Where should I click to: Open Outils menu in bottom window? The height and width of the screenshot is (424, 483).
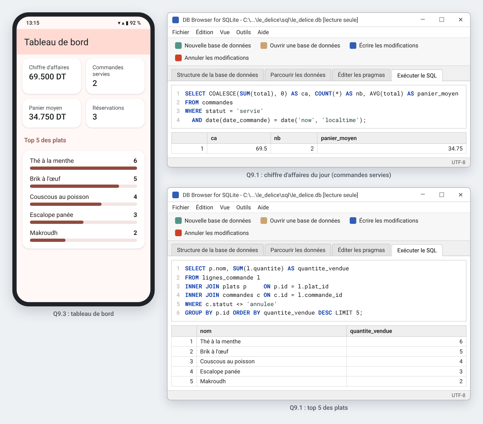tap(244, 207)
